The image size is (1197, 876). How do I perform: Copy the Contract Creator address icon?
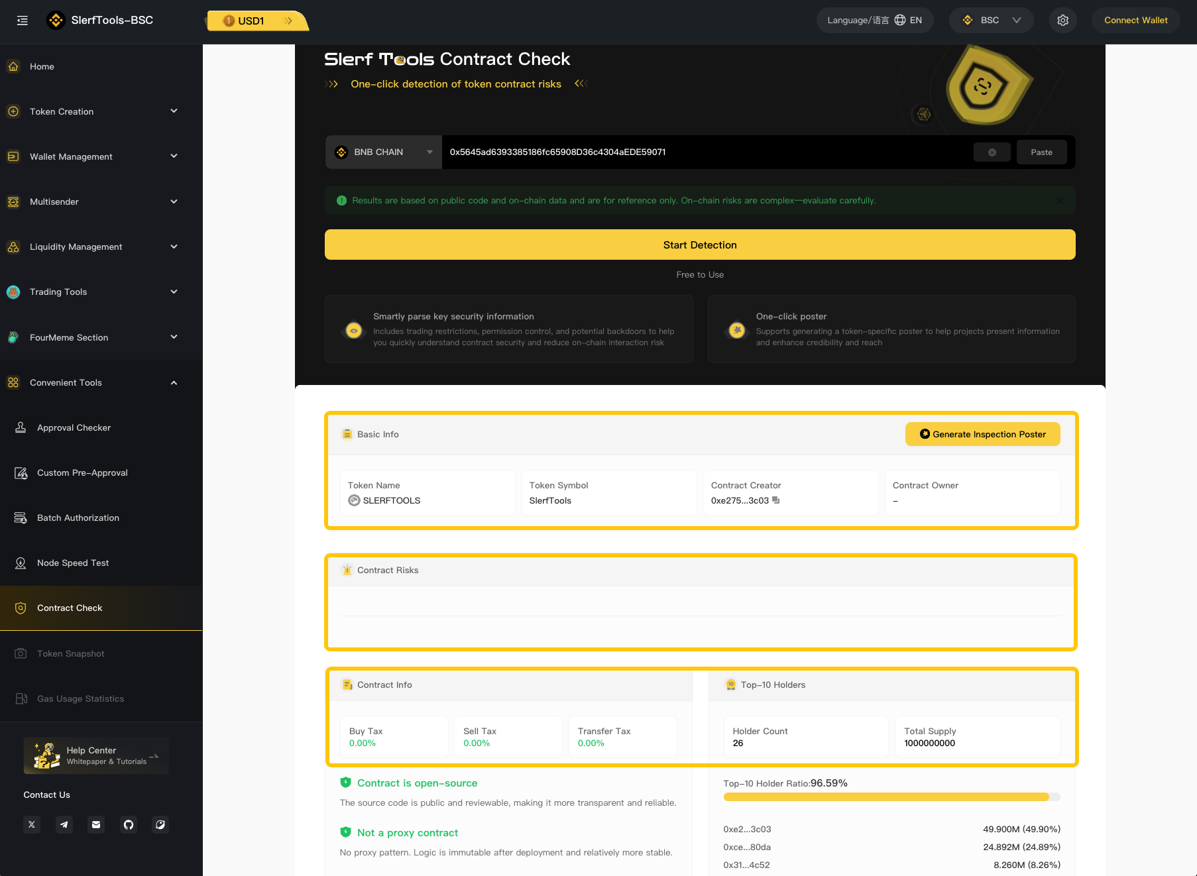pos(776,500)
